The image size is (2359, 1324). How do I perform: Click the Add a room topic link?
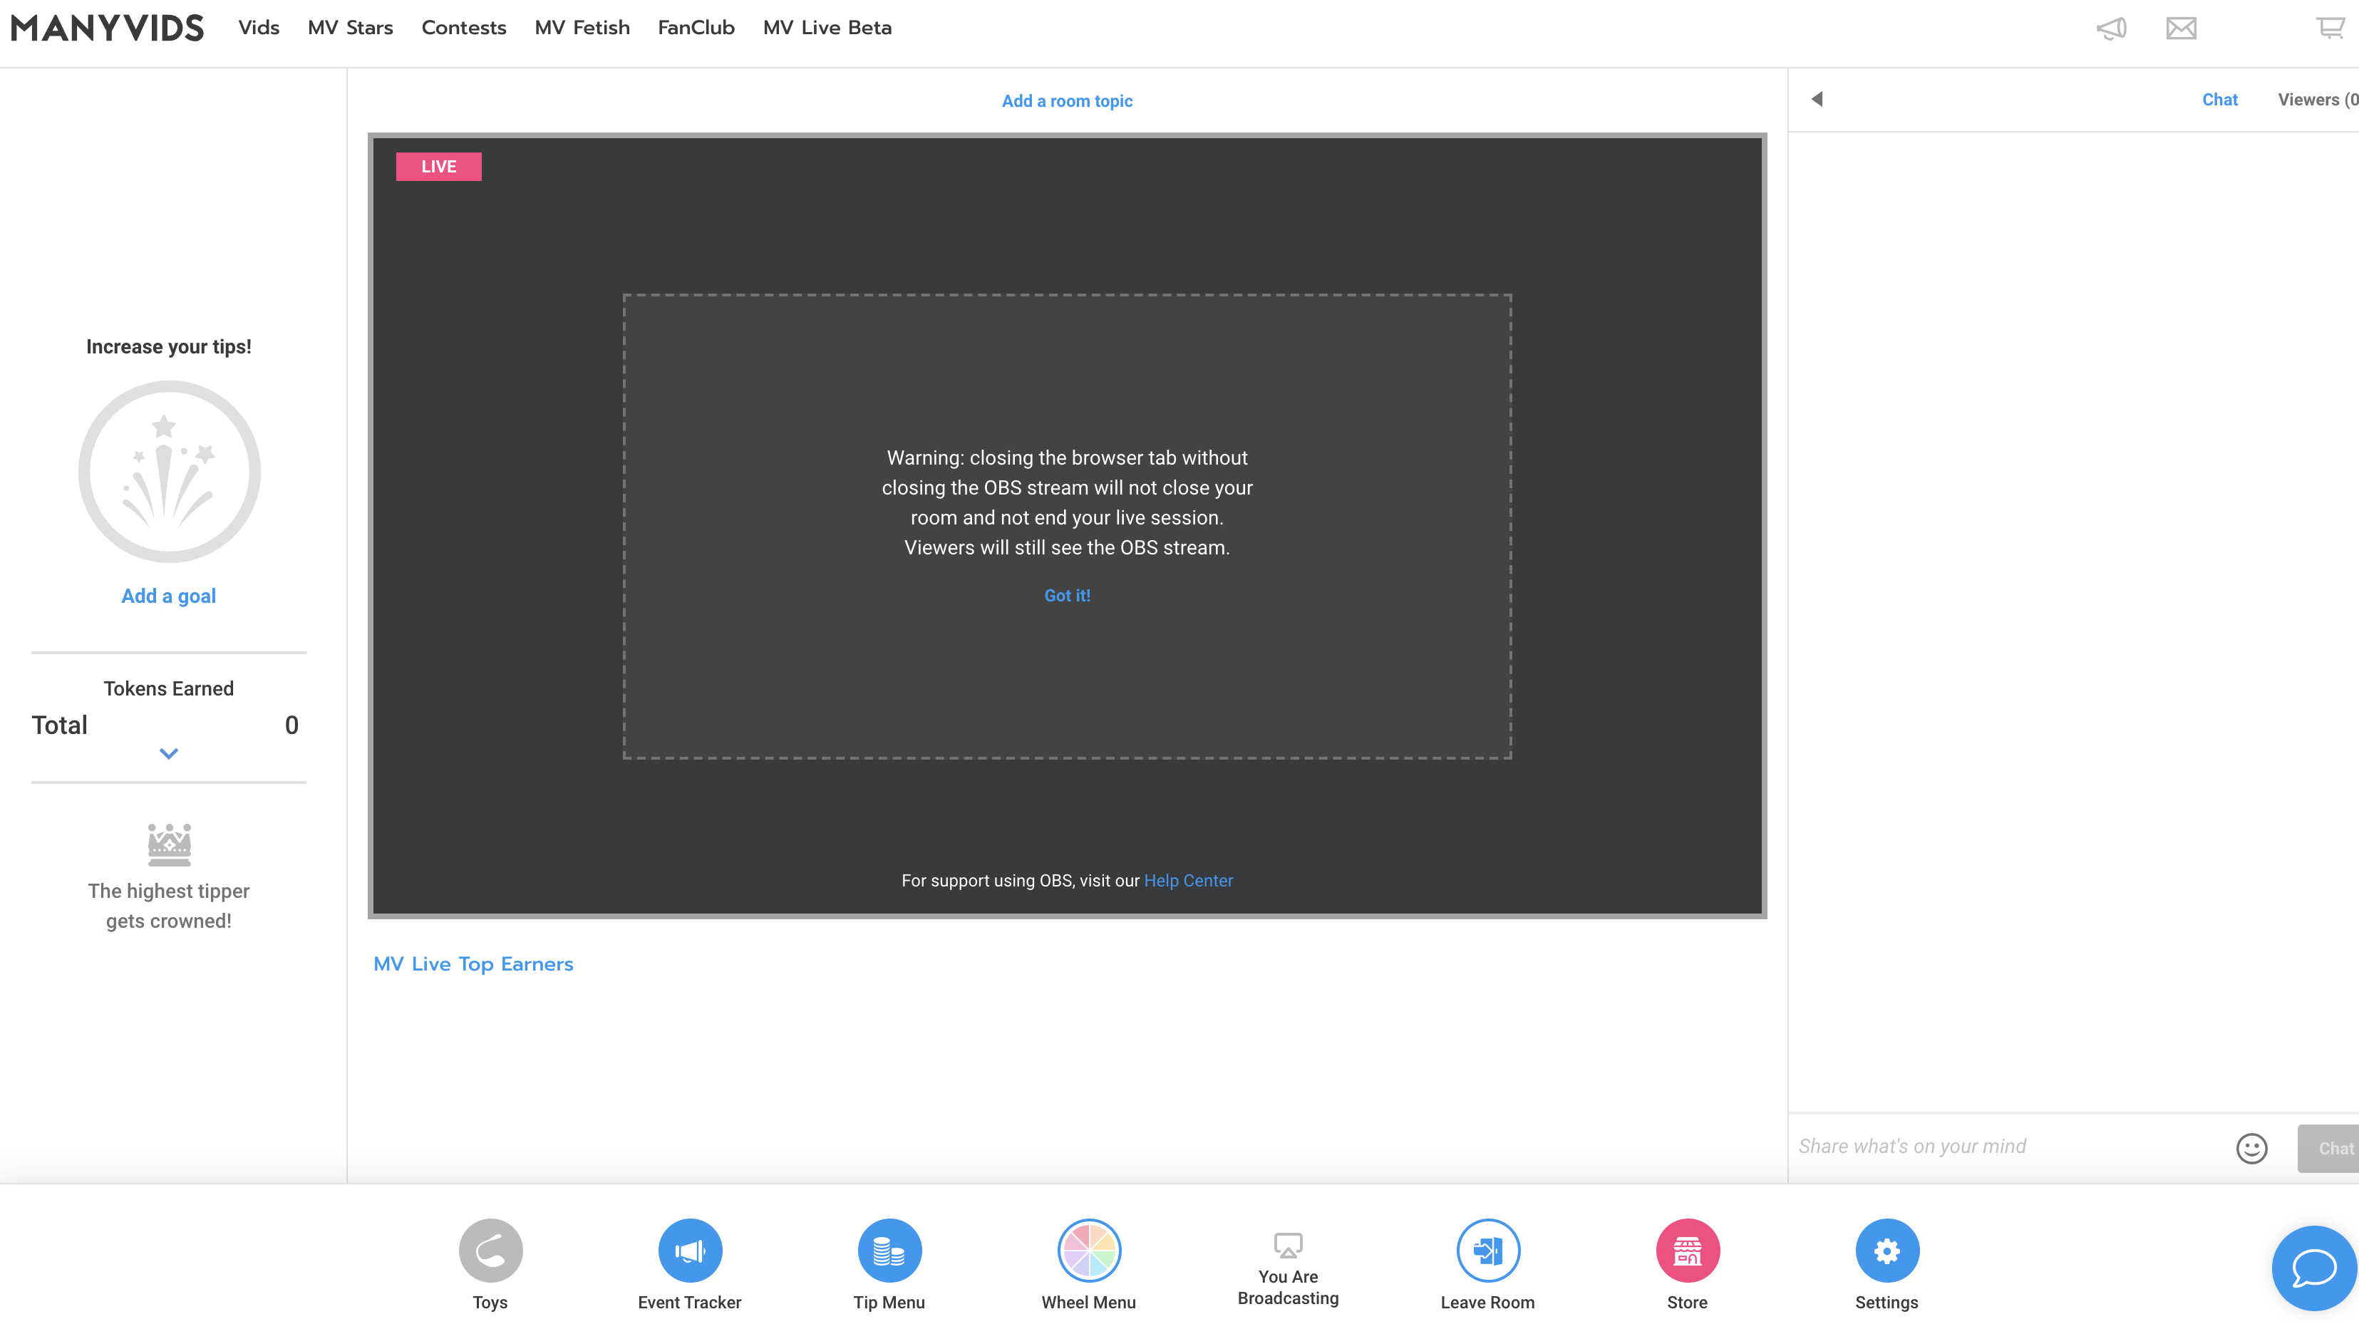coord(1067,100)
